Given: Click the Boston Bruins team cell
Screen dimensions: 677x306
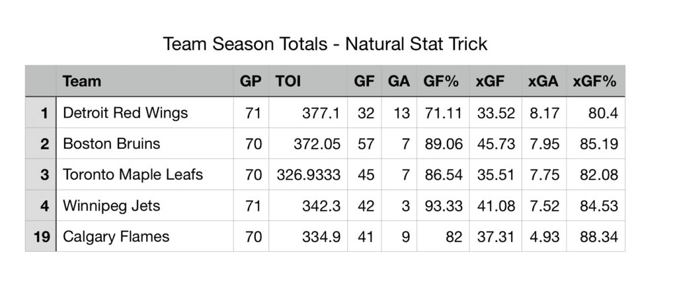Looking at the screenshot, I should [x=111, y=143].
